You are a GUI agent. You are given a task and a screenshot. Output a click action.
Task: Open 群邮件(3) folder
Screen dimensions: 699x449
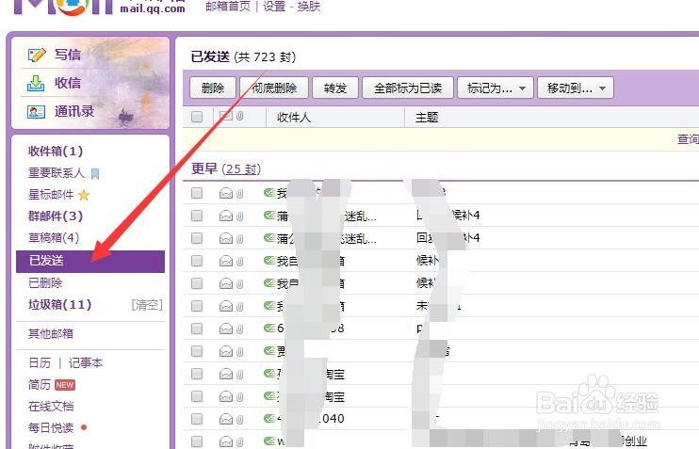56,216
